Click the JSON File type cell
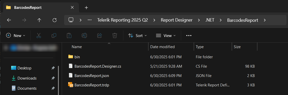The height and width of the screenshot is (95, 288). (x=203, y=76)
